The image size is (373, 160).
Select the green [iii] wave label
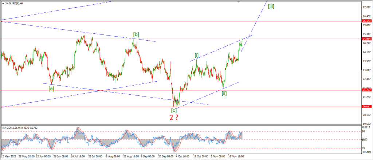[271, 6]
